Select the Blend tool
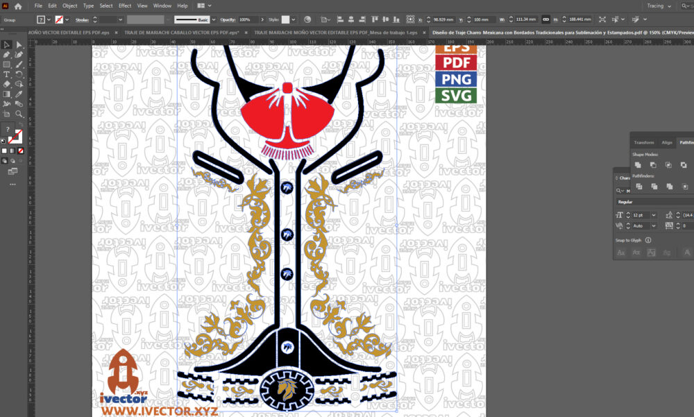 19,104
